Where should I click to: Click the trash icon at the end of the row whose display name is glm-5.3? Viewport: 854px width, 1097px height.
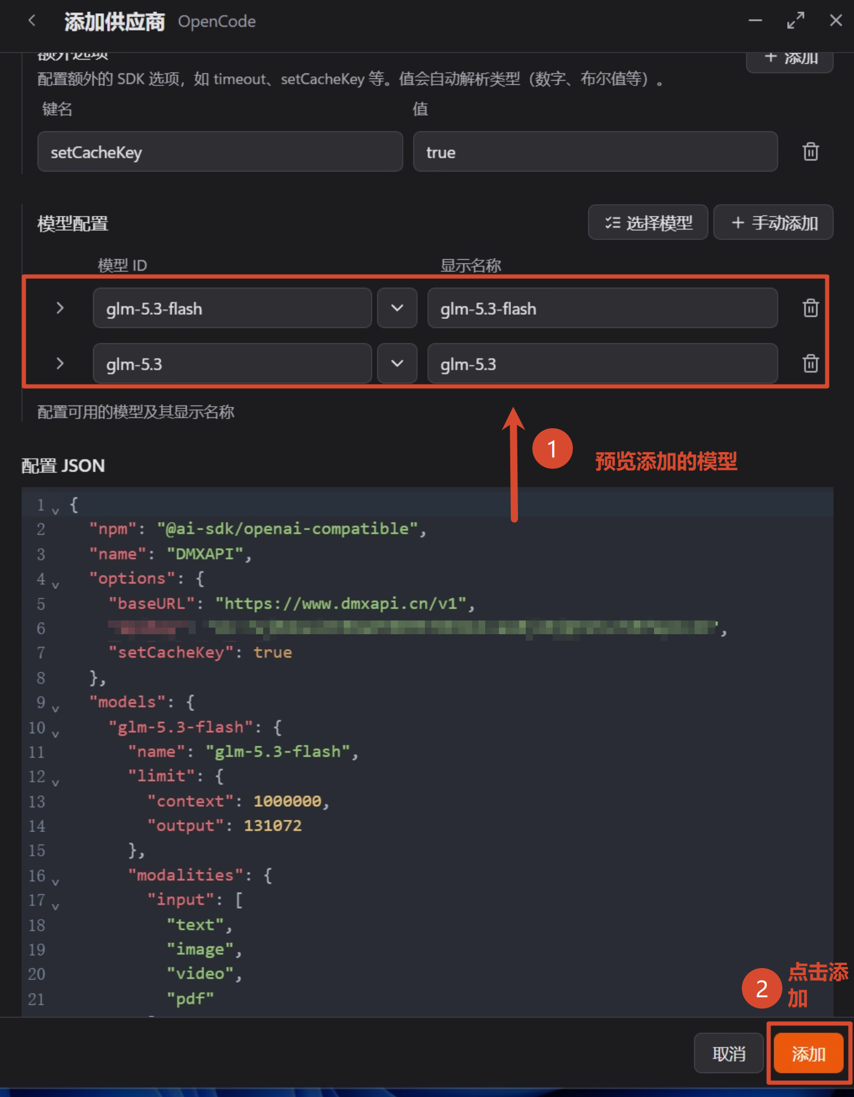click(x=810, y=363)
